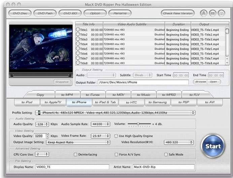Select the to PSP tab

click(x=184, y=102)
